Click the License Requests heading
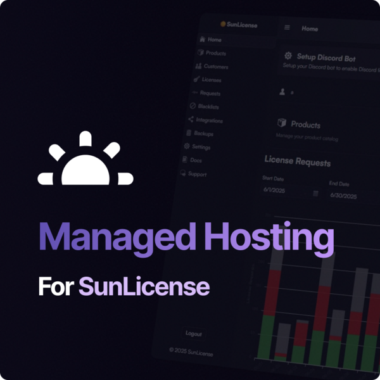The height and width of the screenshot is (380, 380). point(298,161)
